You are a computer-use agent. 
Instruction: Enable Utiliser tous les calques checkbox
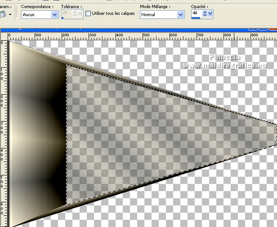(x=88, y=13)
